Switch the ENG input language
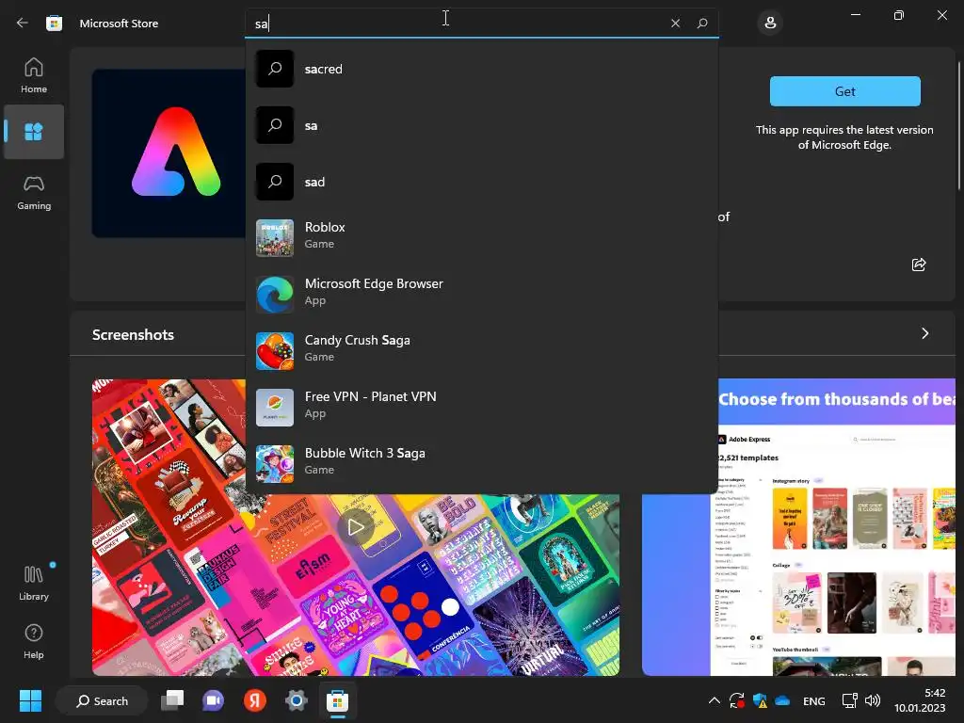964x723 pixels. (x=814, y=700)
